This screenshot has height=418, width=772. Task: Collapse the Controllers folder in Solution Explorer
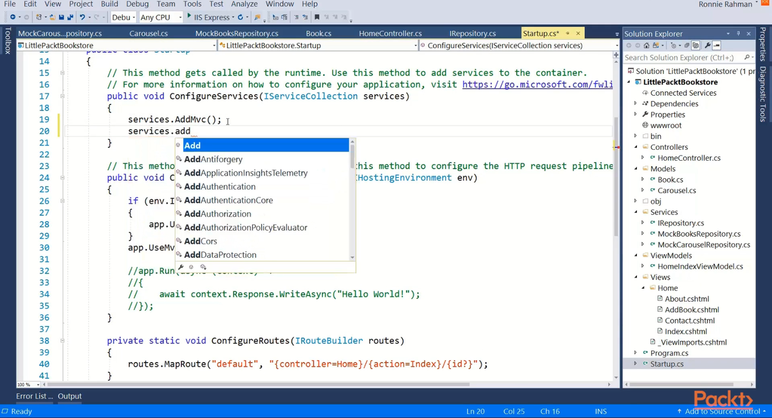636,147
